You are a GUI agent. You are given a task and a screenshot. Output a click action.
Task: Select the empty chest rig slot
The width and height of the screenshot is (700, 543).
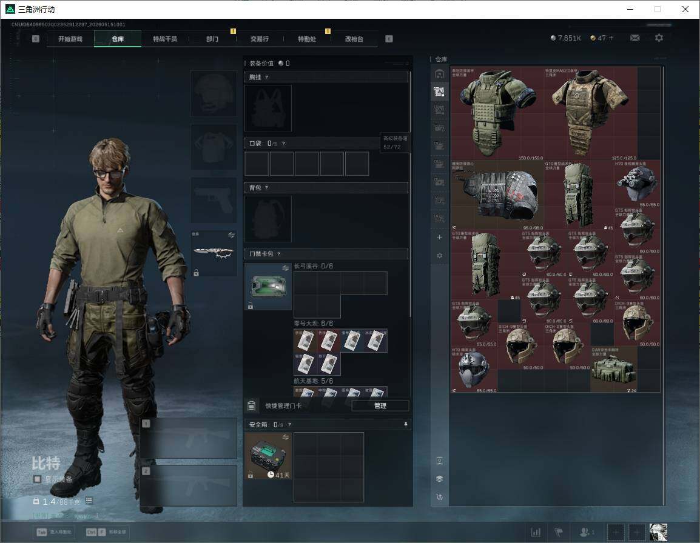pos(268,108)
